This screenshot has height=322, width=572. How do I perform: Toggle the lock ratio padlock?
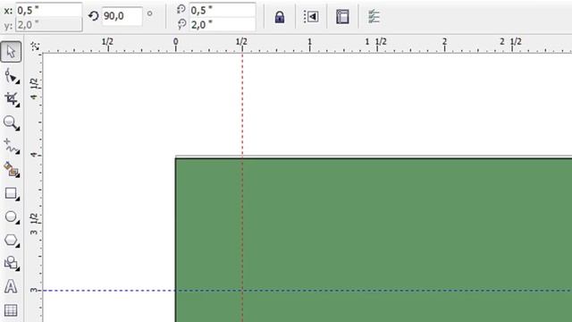pos(280,17)
